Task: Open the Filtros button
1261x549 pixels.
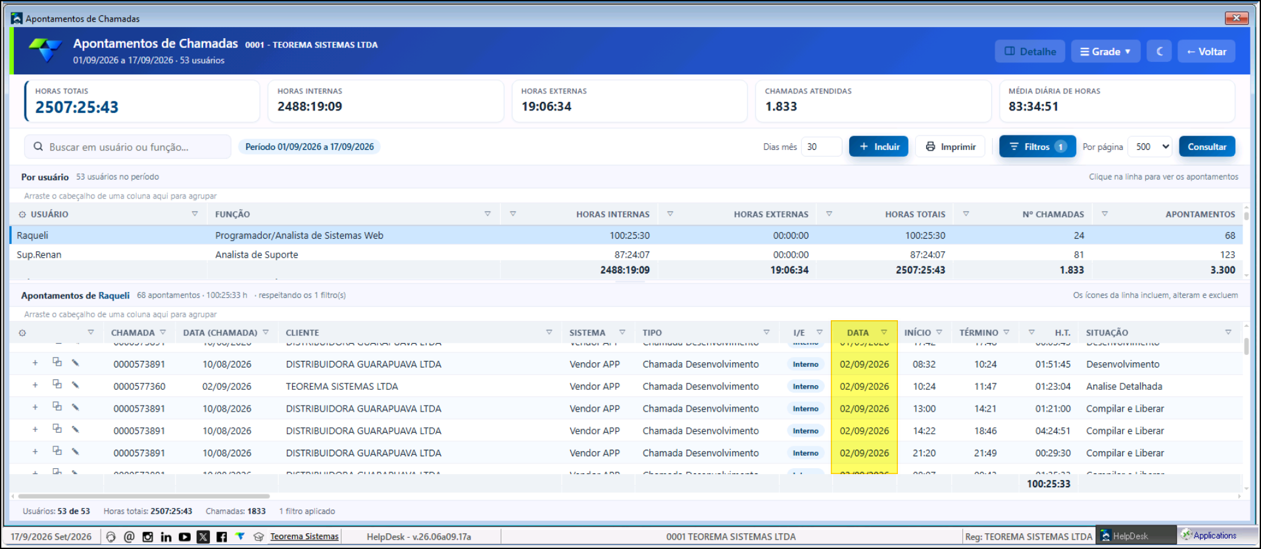Action: 1037,147
